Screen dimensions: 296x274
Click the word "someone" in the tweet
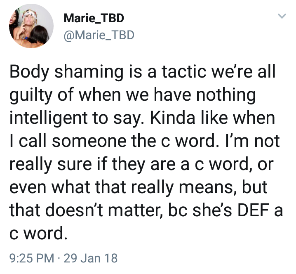point(89,142)
